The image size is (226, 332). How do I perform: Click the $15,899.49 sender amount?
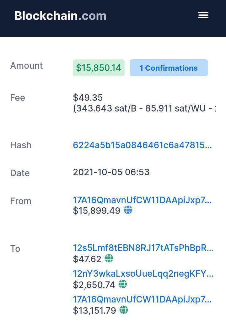tap(97, 211)
